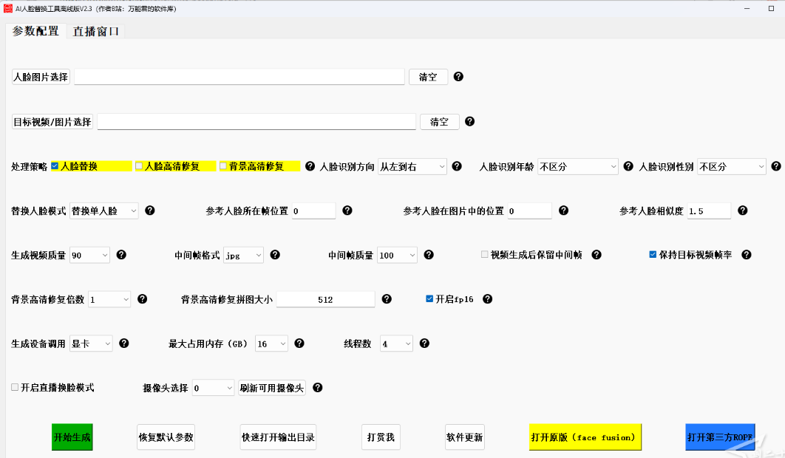
Task: Click help icon next to 人脸识别方向 dropdown
Action: coord(457,166)
